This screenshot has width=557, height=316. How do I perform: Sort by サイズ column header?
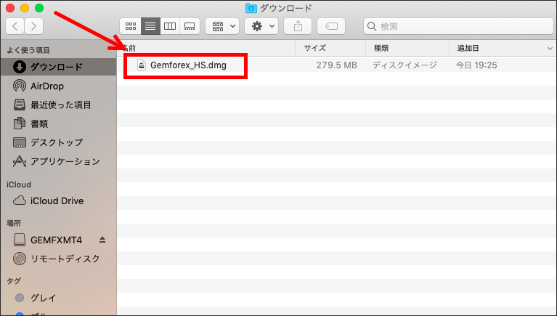(330, 48)
